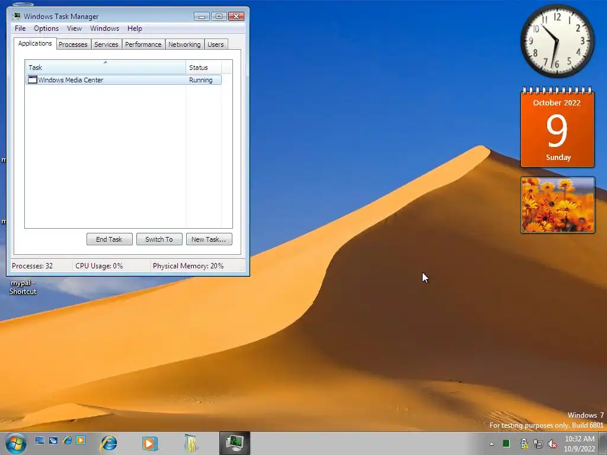This screenshot has width=607, height=455.
Task: Open Options menu in Task Manager
Action: click(x=46, y=28)
